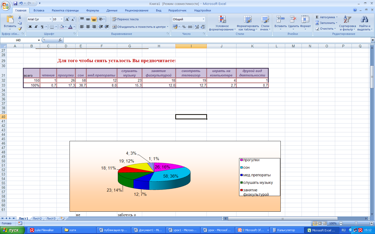Viewport: 375px width, 234px height.
Task: Open Conditional Formatting menu
Action: click(x=222, y=23)
